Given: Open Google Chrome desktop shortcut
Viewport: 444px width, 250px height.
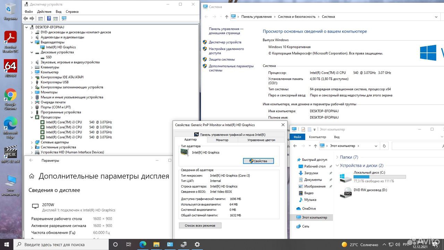Looking at the screenshot, I should pos(10,99).
